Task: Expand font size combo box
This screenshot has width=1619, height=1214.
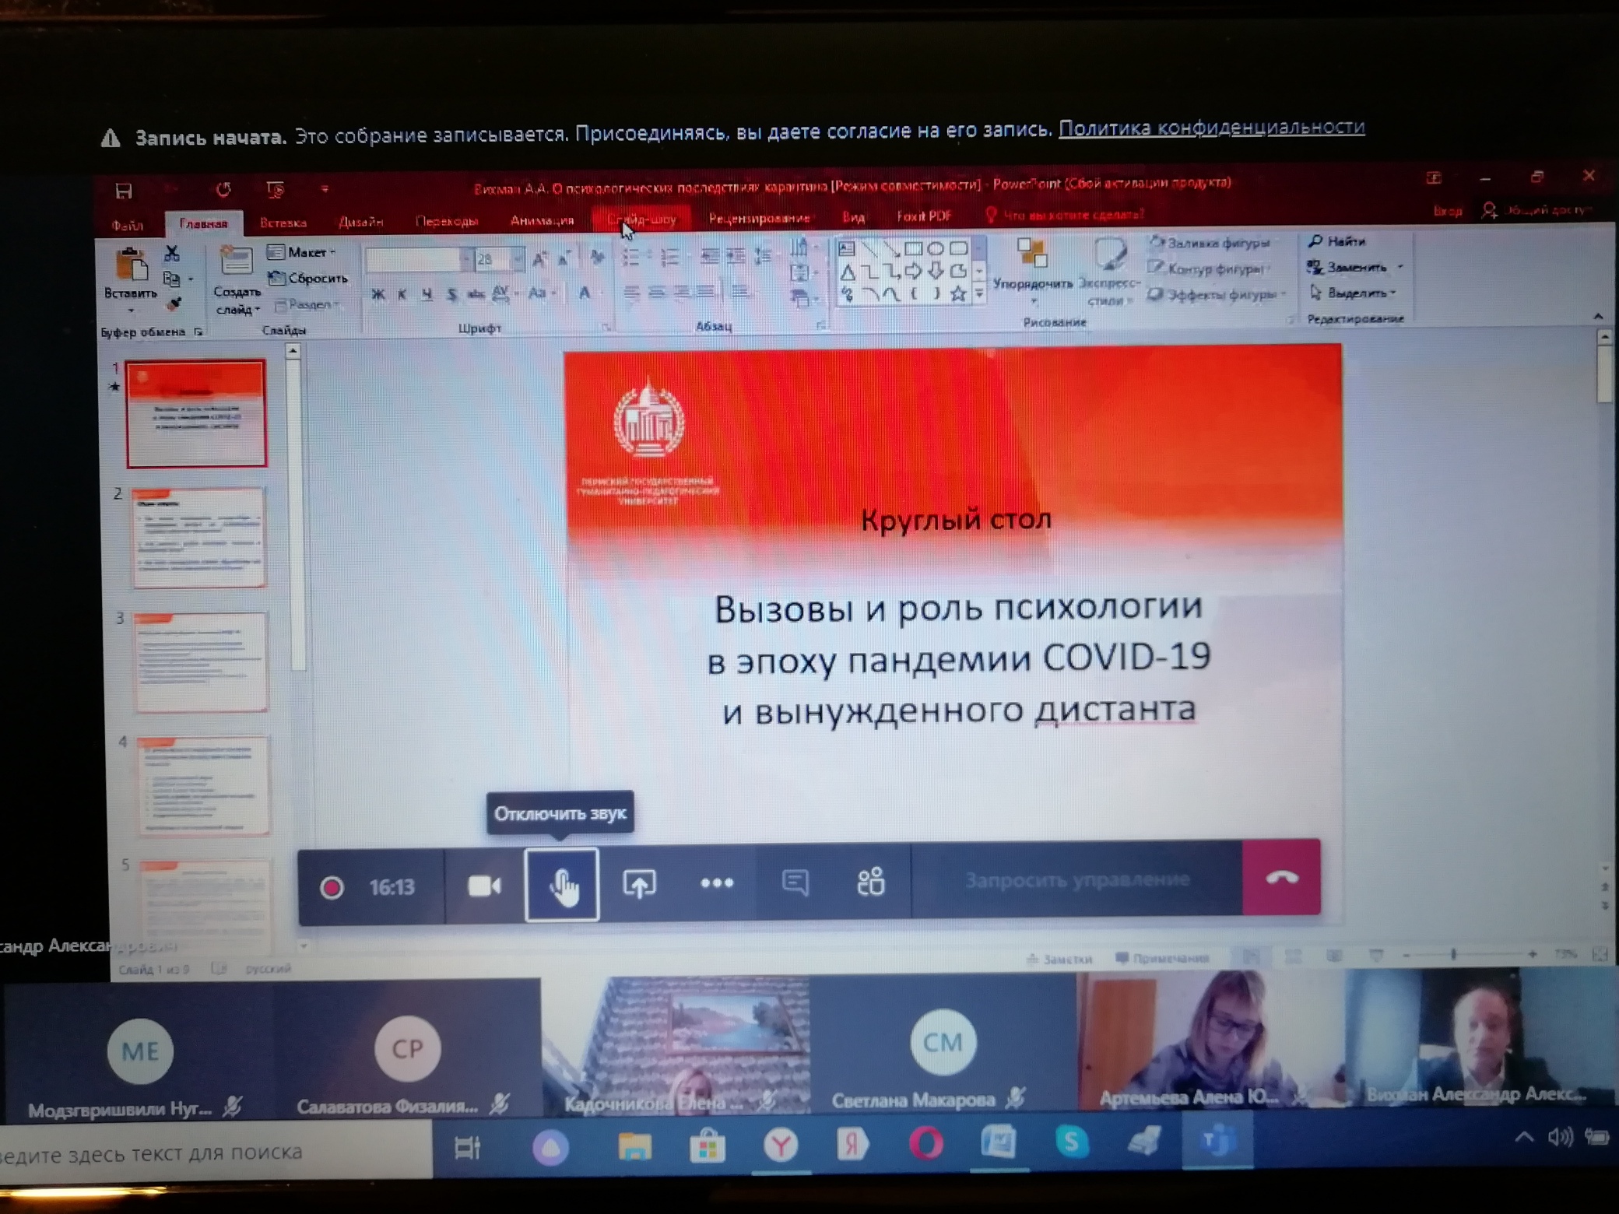Action: click(518, 259)
